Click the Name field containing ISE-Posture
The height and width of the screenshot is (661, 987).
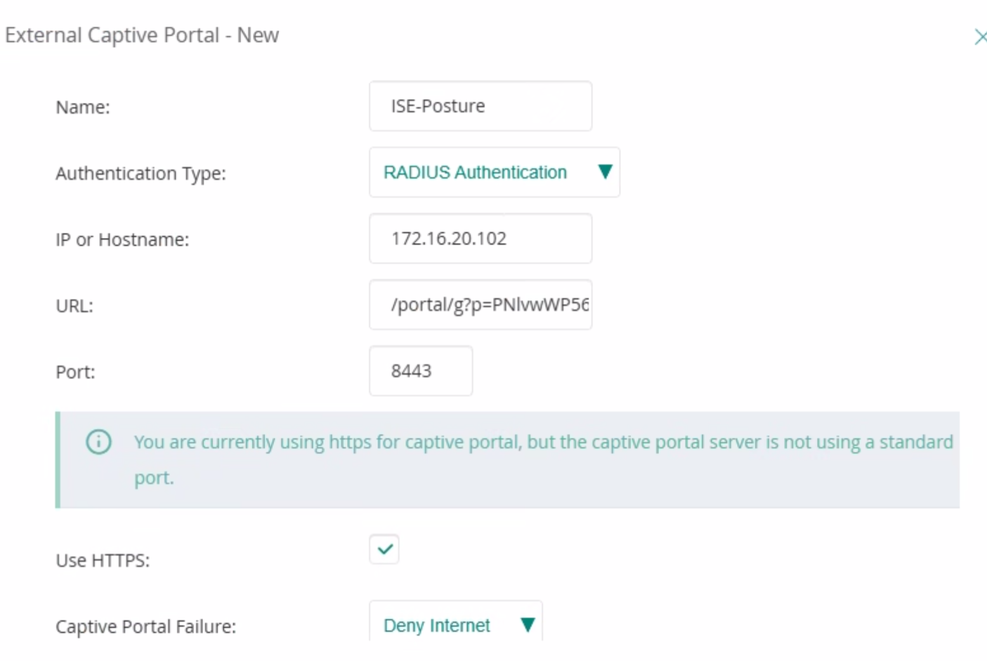pyautogui.click(x=480, y=106)
